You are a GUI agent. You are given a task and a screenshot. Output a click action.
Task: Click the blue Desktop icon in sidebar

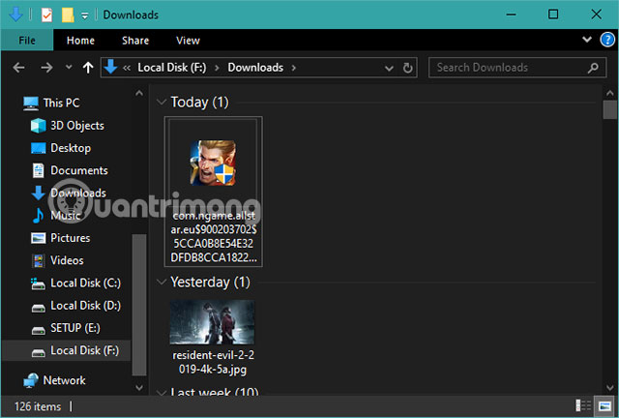pos(39,148)
